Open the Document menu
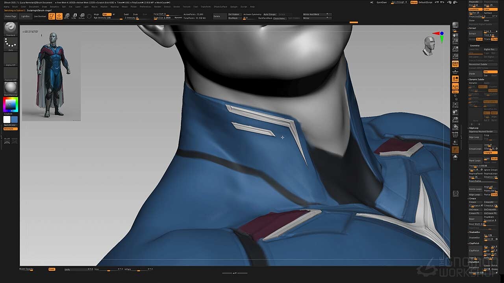The height and width of the screenshot is (283, 504). (34, 7)
